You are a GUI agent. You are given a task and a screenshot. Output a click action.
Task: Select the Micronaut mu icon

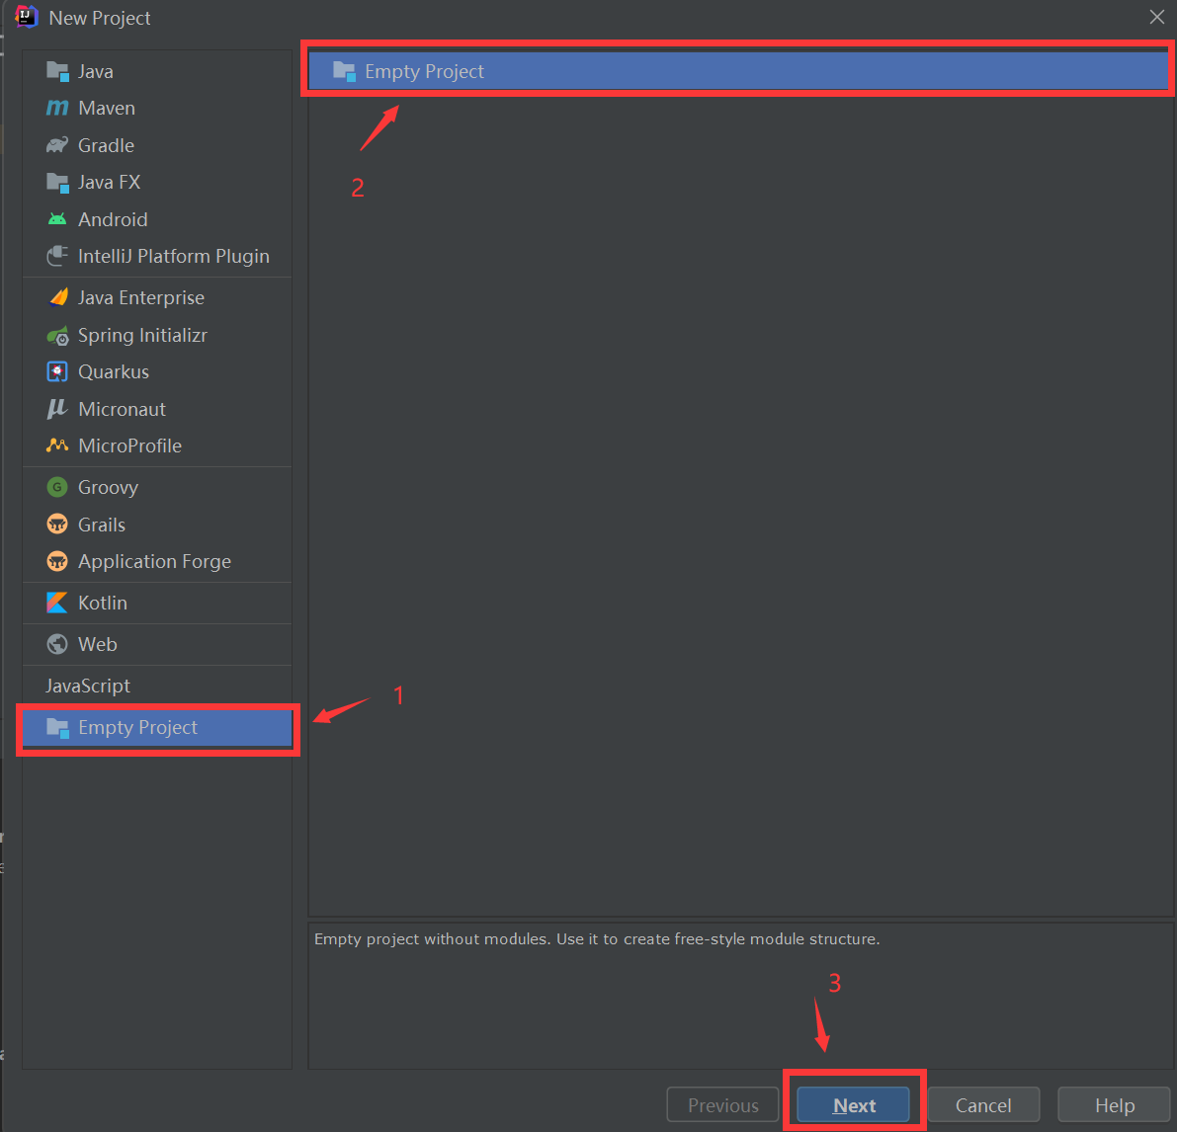[x=57, y=409]
